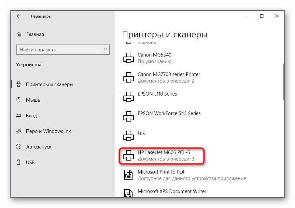The image size is (295, 208).
Task: Click the Fax device icon
Action: 129,136
